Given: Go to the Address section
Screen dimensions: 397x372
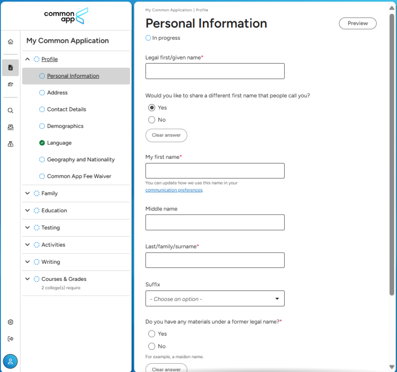Looking at the screenshot, I should pyautogui.click(x=57, y=93).
